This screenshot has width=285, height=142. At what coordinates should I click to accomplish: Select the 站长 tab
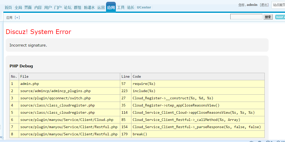pos(131,7)
